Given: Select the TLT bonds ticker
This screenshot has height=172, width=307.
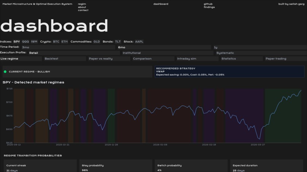Looking at the screenshot, I should point(118,42).
